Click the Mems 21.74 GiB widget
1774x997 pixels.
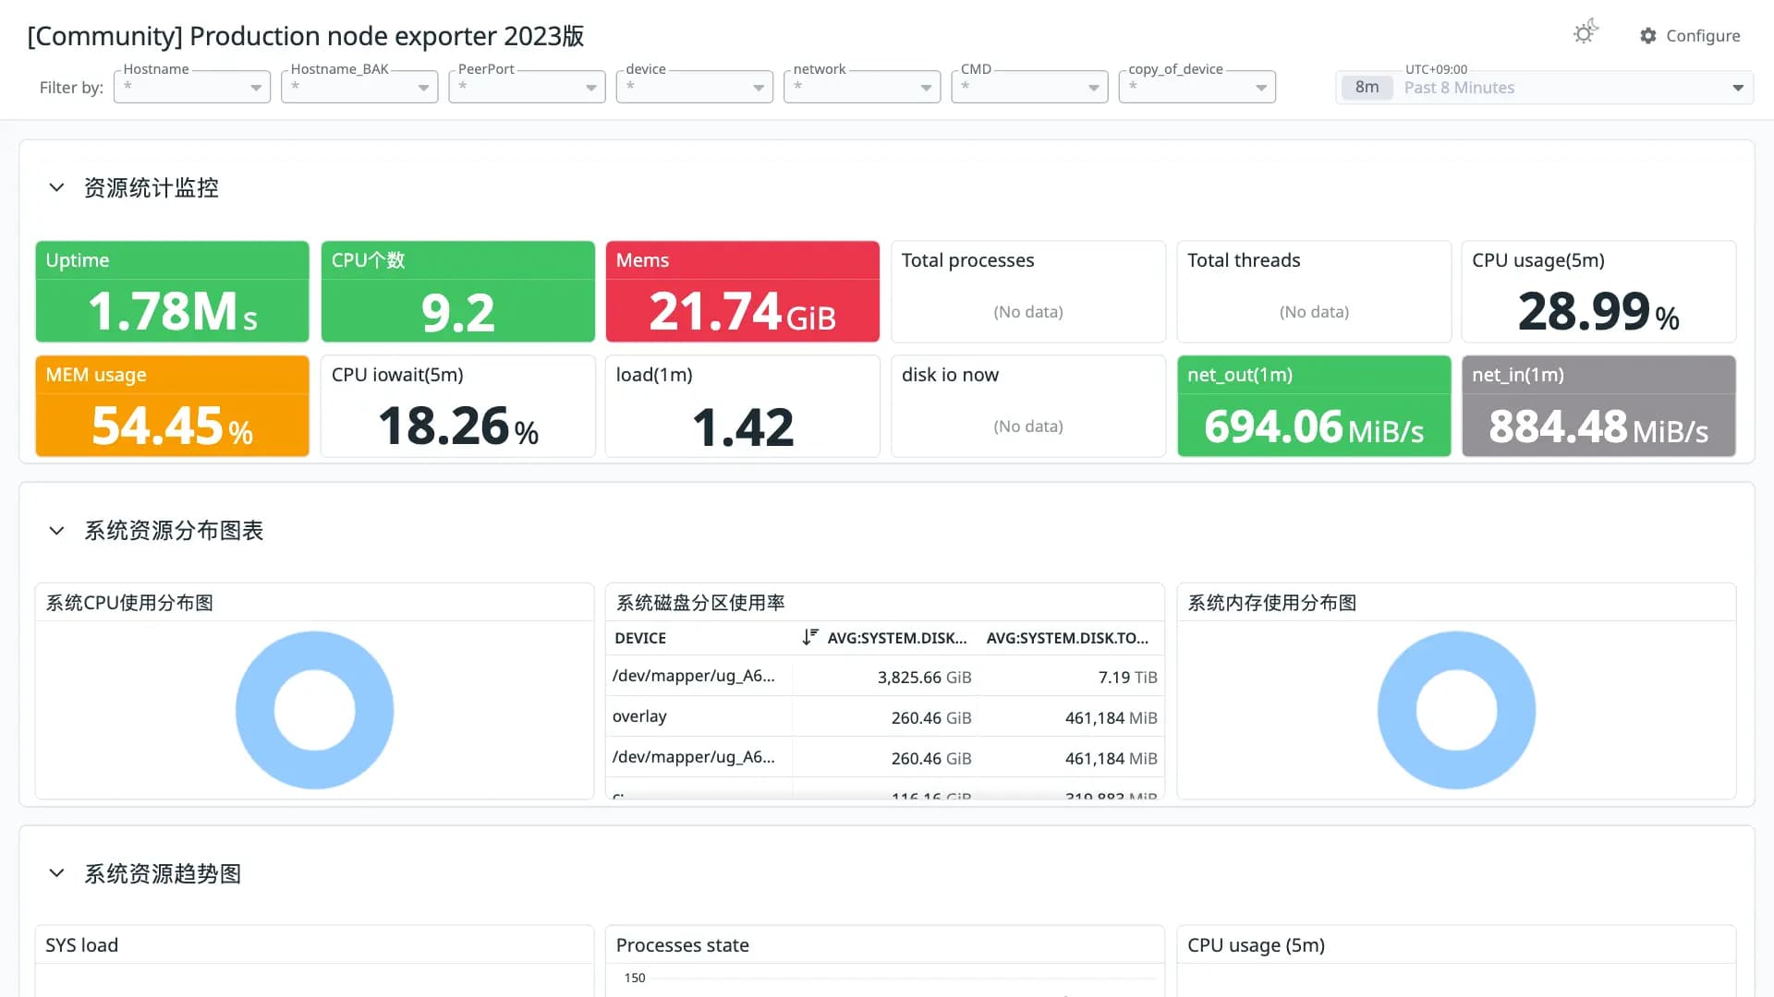[x=742, y=292]
